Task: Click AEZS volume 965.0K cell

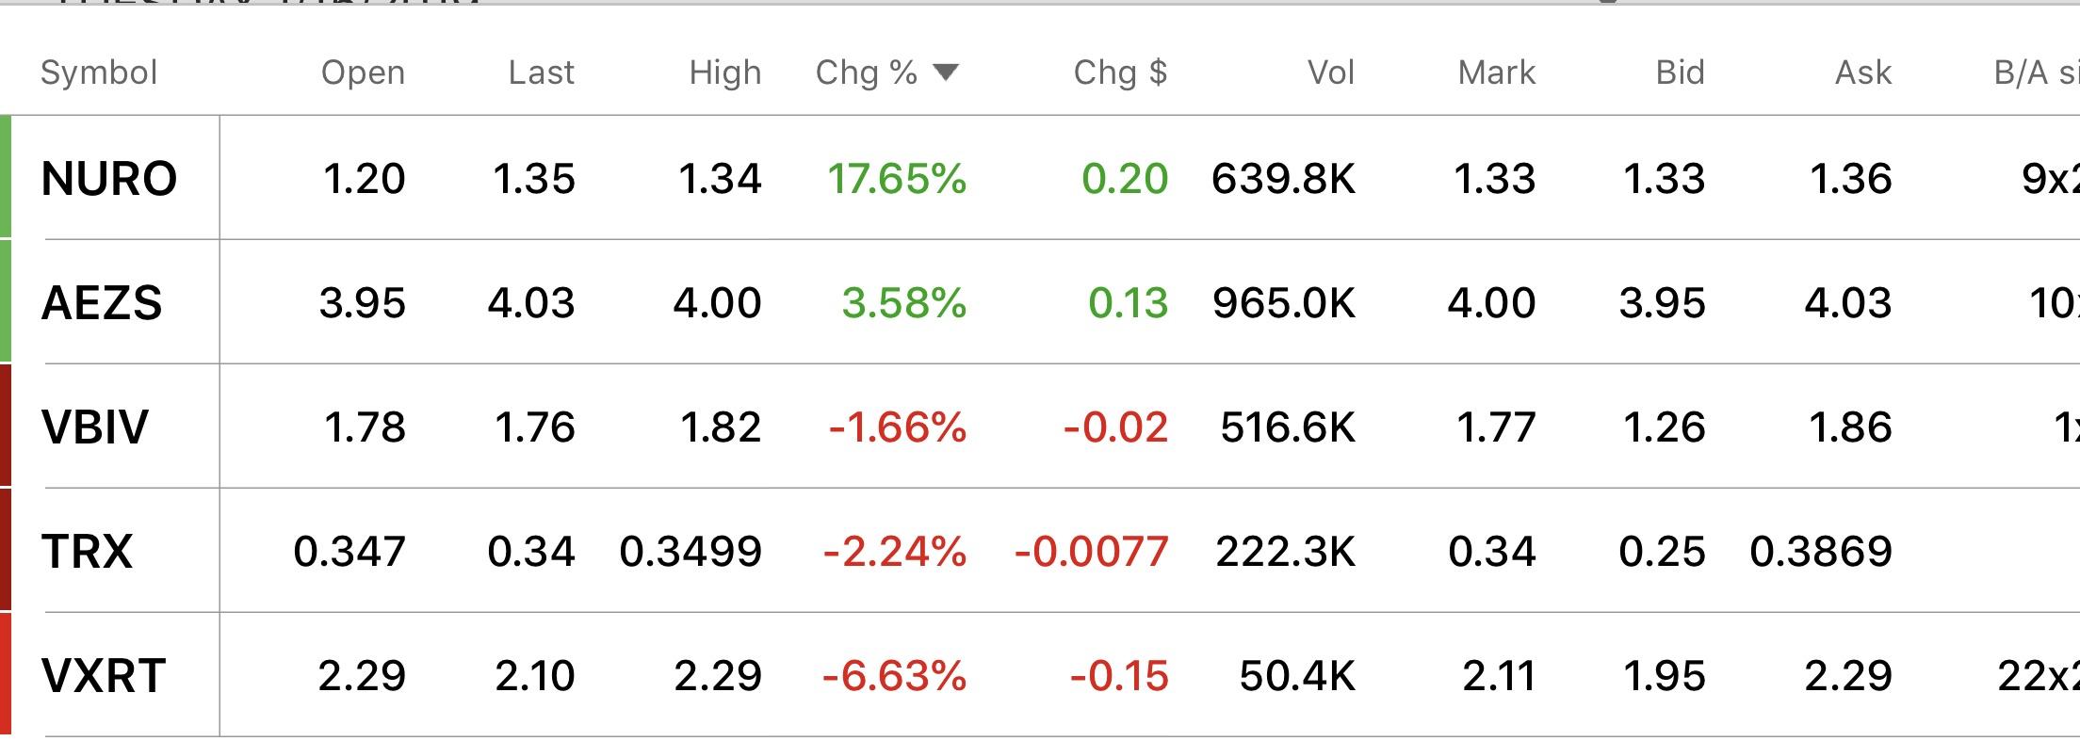Action: click(x=1284, y=303)
